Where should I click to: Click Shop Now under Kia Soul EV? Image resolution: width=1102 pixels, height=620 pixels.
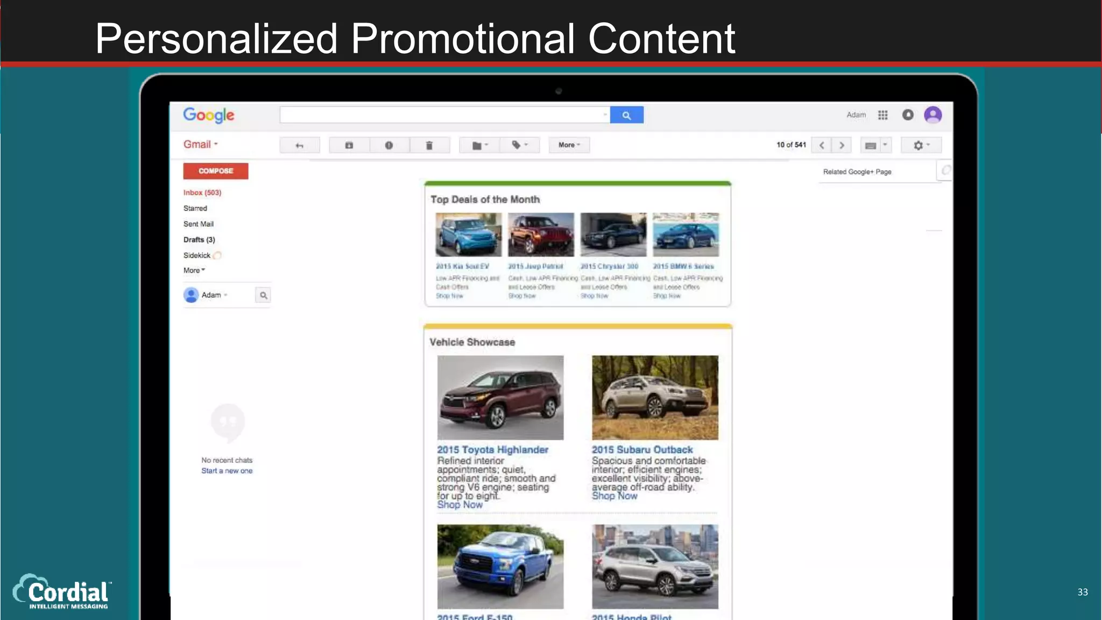coord(449,296)
